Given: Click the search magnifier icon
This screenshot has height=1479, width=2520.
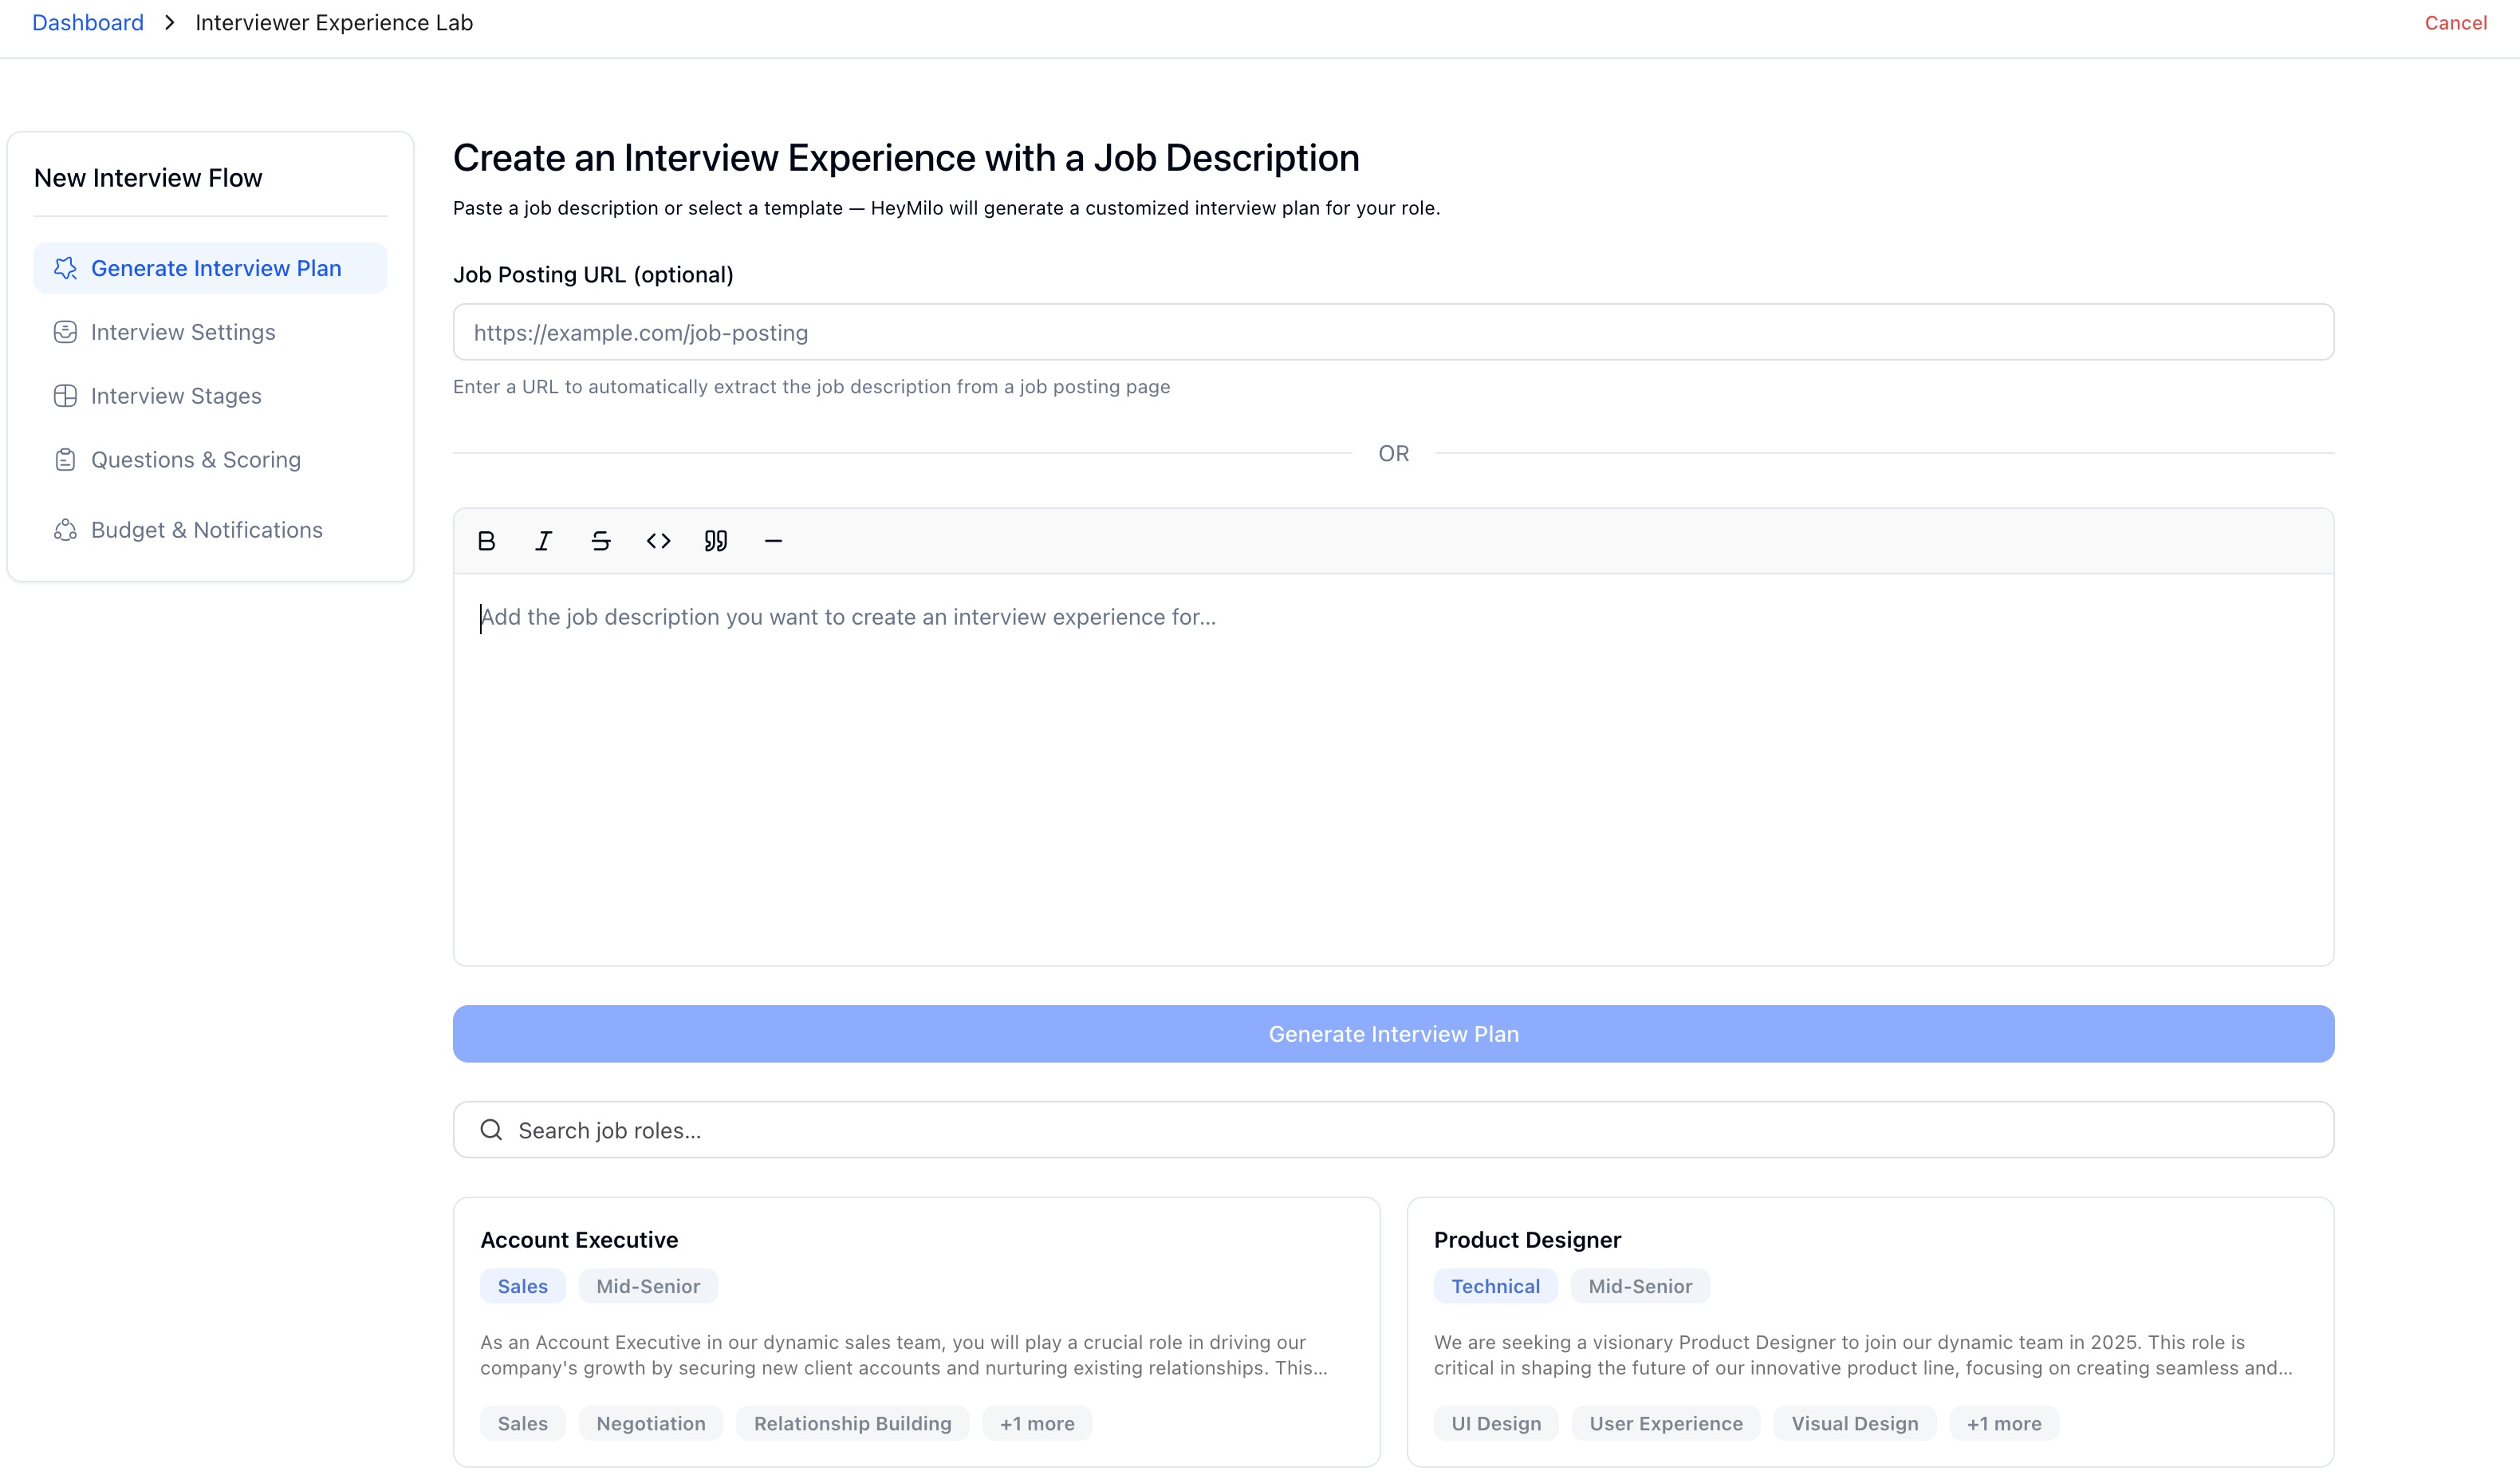Looking at the screenshot, I should click(x=491, y=1130).
